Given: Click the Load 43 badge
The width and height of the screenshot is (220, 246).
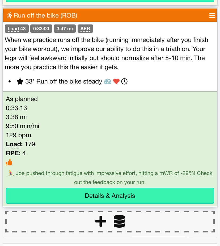Looking at the screenshot, I should click(x=16, y=29).
